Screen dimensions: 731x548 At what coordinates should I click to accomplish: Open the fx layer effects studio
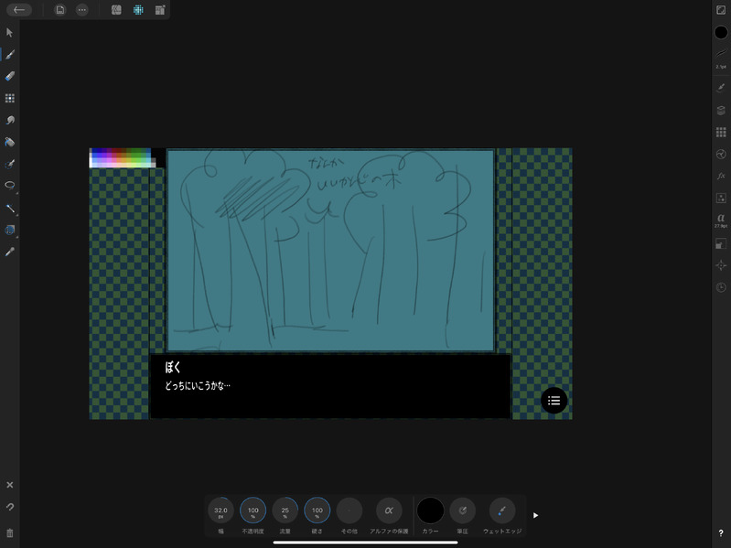pyautogui.click(x=721, y=177)
